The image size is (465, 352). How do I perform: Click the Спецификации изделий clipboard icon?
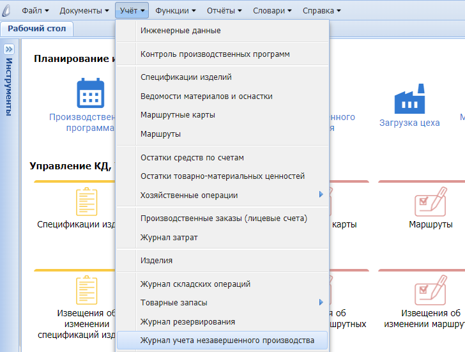point(87,202)
